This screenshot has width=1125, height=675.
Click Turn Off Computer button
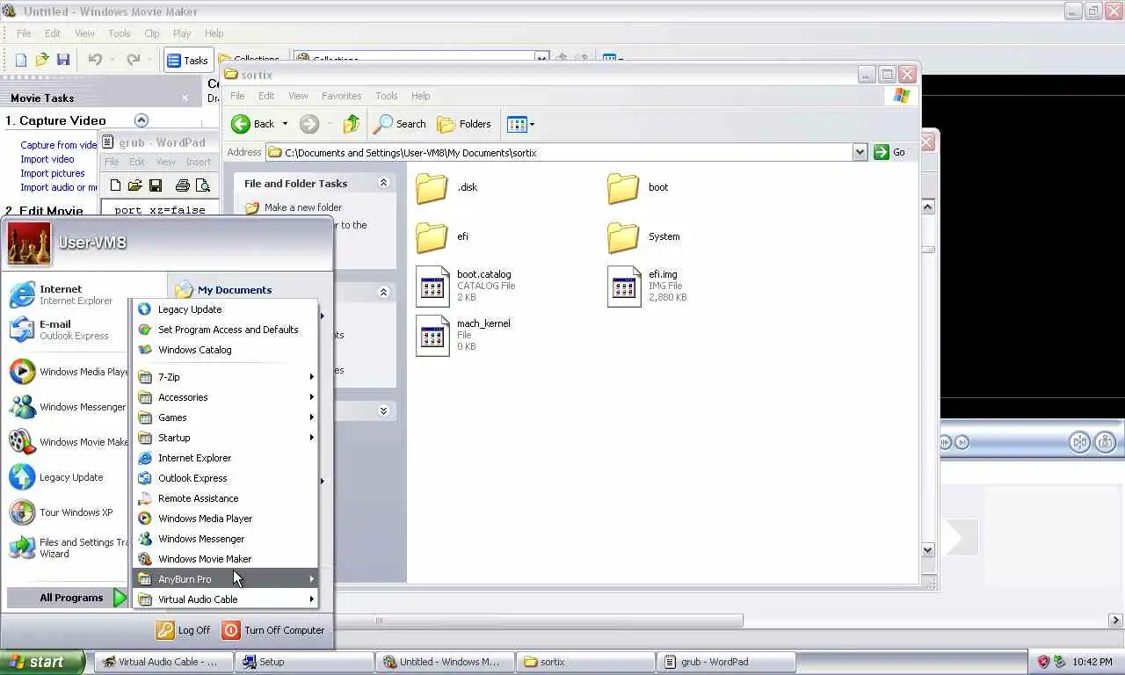273,630
